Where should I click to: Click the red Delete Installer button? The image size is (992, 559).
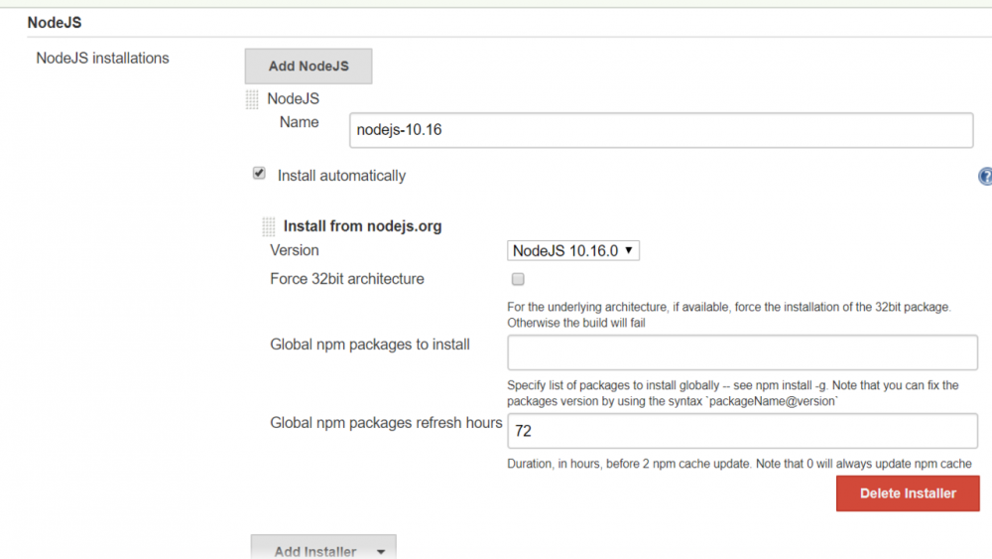(908, 493)
